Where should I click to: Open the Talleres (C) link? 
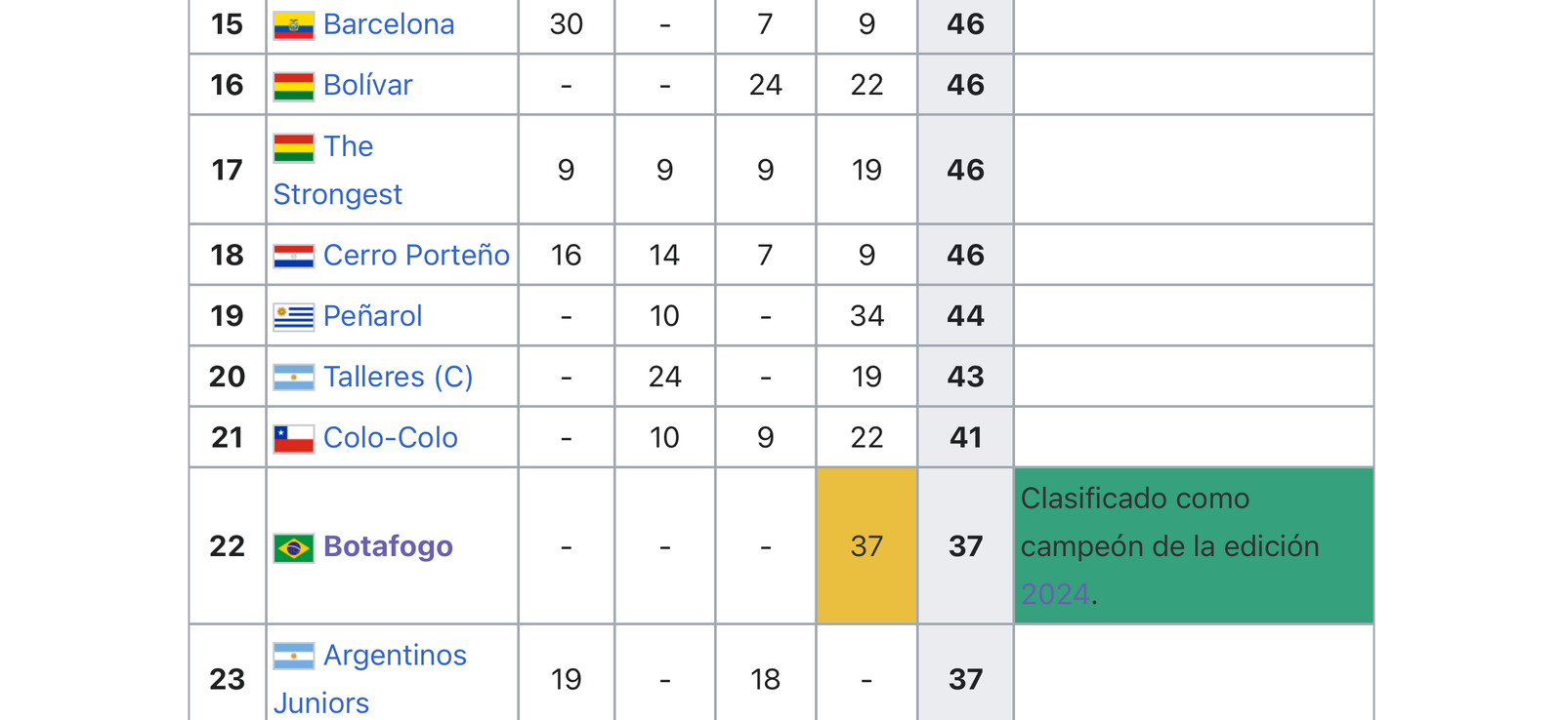coord(398,377)
